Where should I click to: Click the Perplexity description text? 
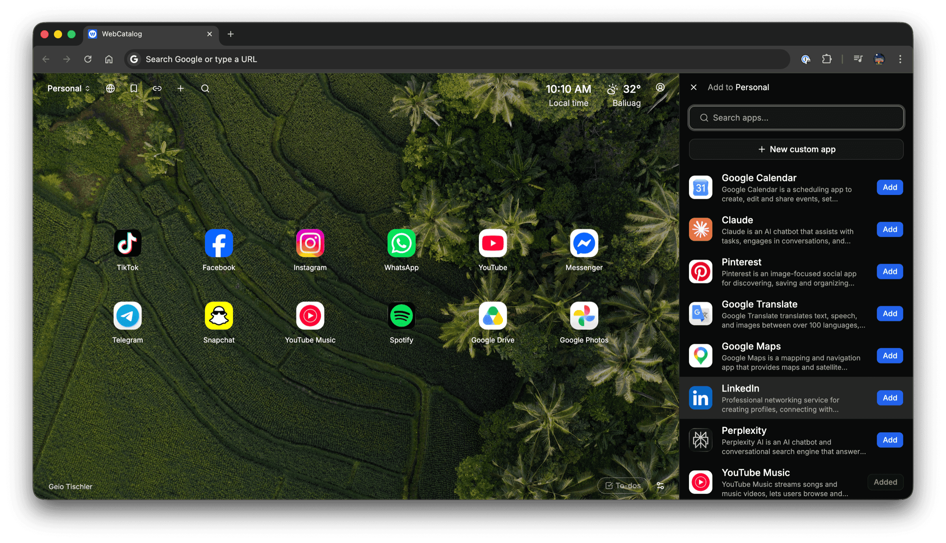tap(793, 447)
